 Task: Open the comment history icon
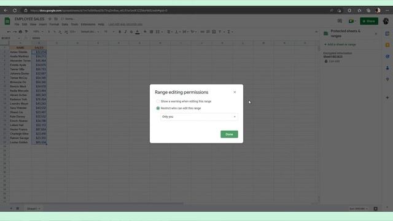pos(340,21)
